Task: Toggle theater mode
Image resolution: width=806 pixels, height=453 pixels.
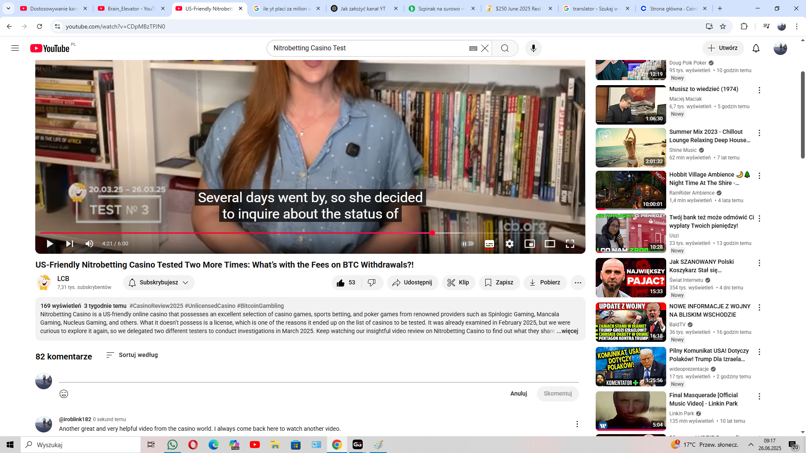Action: (x=550, y=244)
